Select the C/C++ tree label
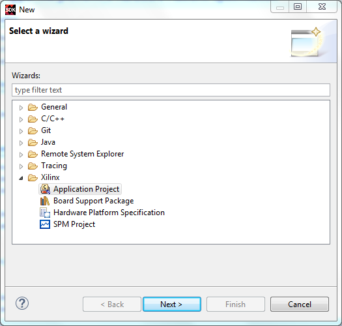This screenshot has width=342, height=326. click(x=53, y=119)
